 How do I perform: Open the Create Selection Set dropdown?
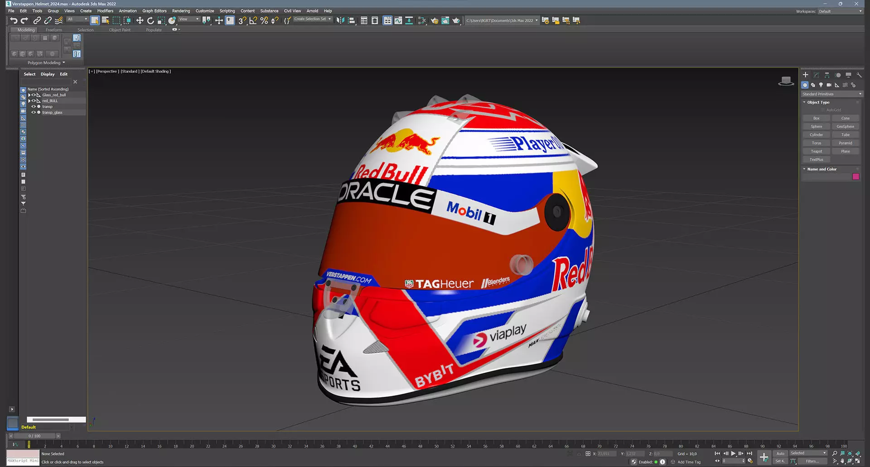tap(313, 19)
